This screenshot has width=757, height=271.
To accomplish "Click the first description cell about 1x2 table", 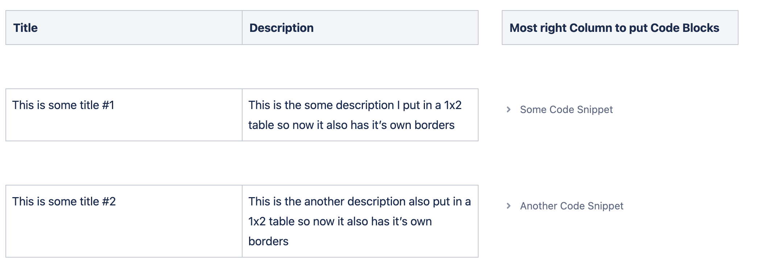I will (x=360, y=115).
